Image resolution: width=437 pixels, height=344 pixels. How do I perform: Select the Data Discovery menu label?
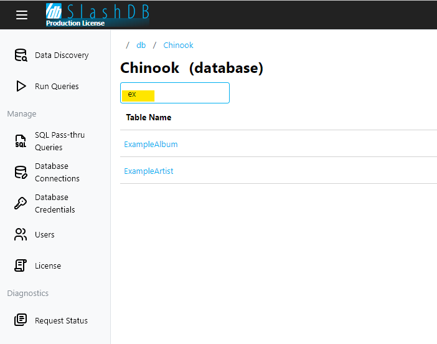click(x=62, y=55)
